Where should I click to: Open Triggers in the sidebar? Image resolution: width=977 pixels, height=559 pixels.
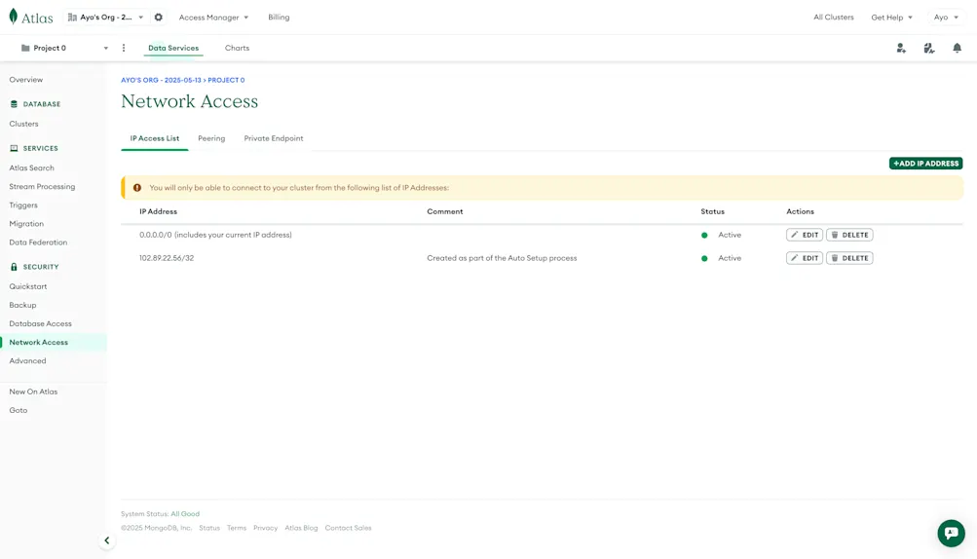click(23, 205)
